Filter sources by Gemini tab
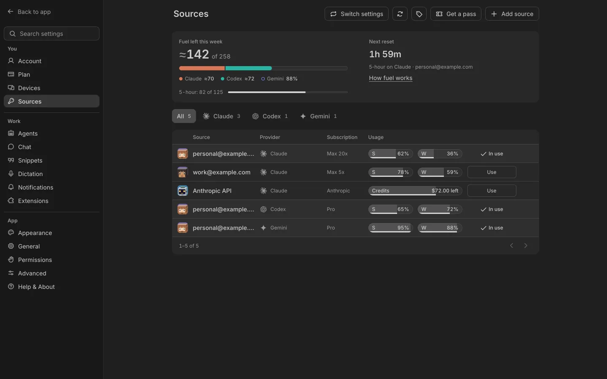607x379 pixels. click(318, 116)
